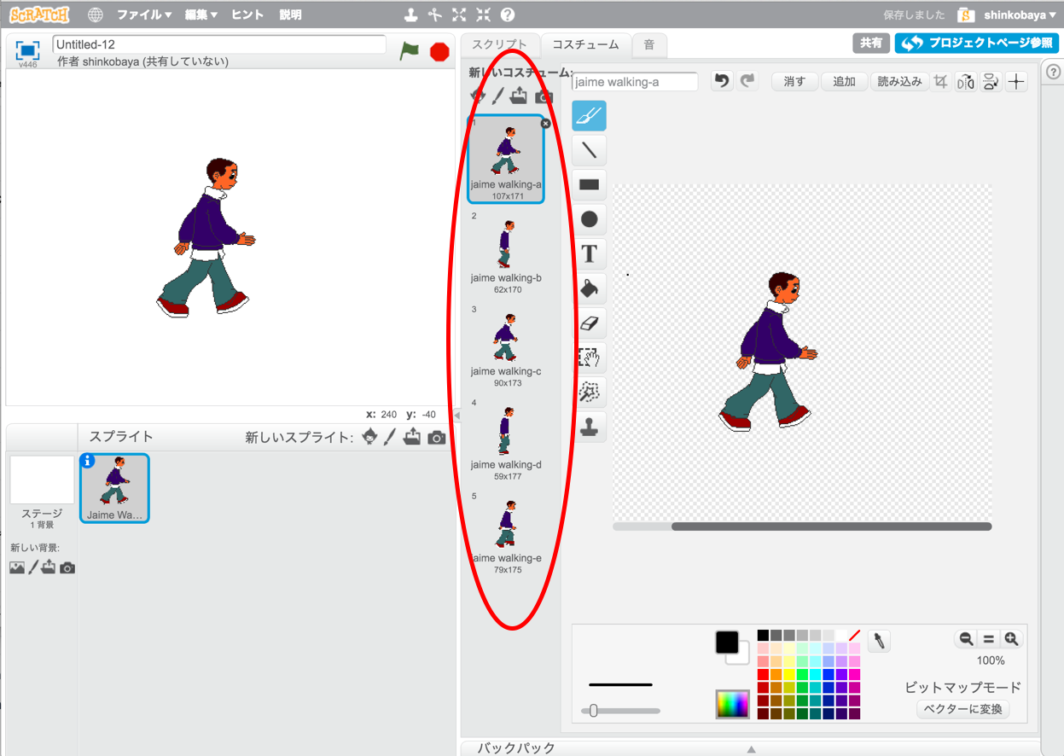Set costume center crosshair
The height and width of the screenshot is (756, 1064).
(x=1016, y=82)
